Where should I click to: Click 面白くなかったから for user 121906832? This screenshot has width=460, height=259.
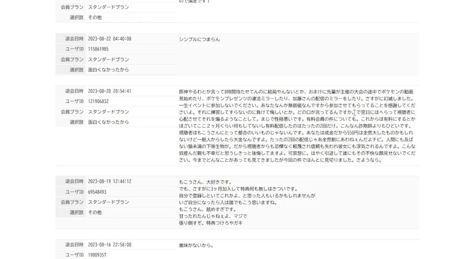[x=108, y=122]
